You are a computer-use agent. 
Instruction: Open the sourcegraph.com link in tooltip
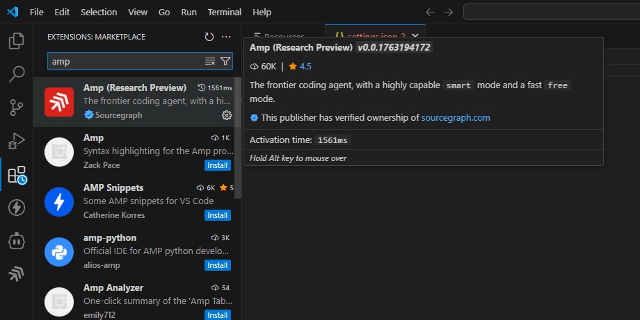(x=456, y=118)
